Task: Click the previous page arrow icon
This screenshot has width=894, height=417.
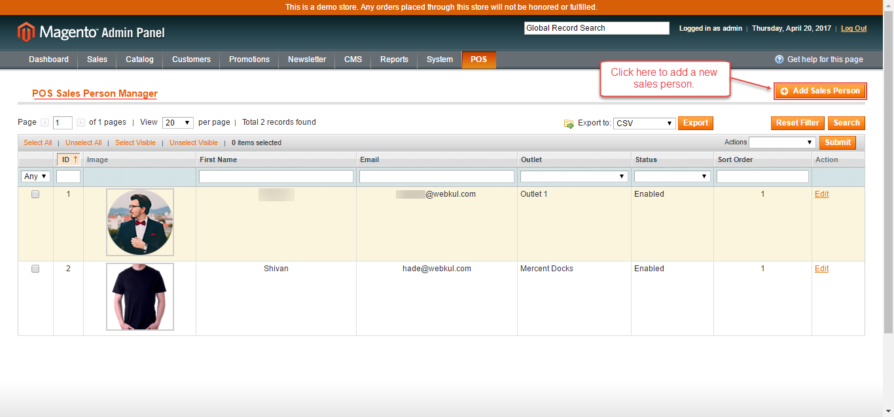Action: (x=45, y=122)
